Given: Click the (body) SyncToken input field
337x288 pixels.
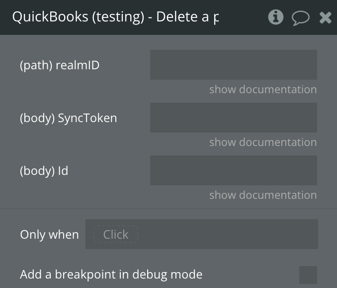Looking at the screenshot, I should (x=234, y=118).
